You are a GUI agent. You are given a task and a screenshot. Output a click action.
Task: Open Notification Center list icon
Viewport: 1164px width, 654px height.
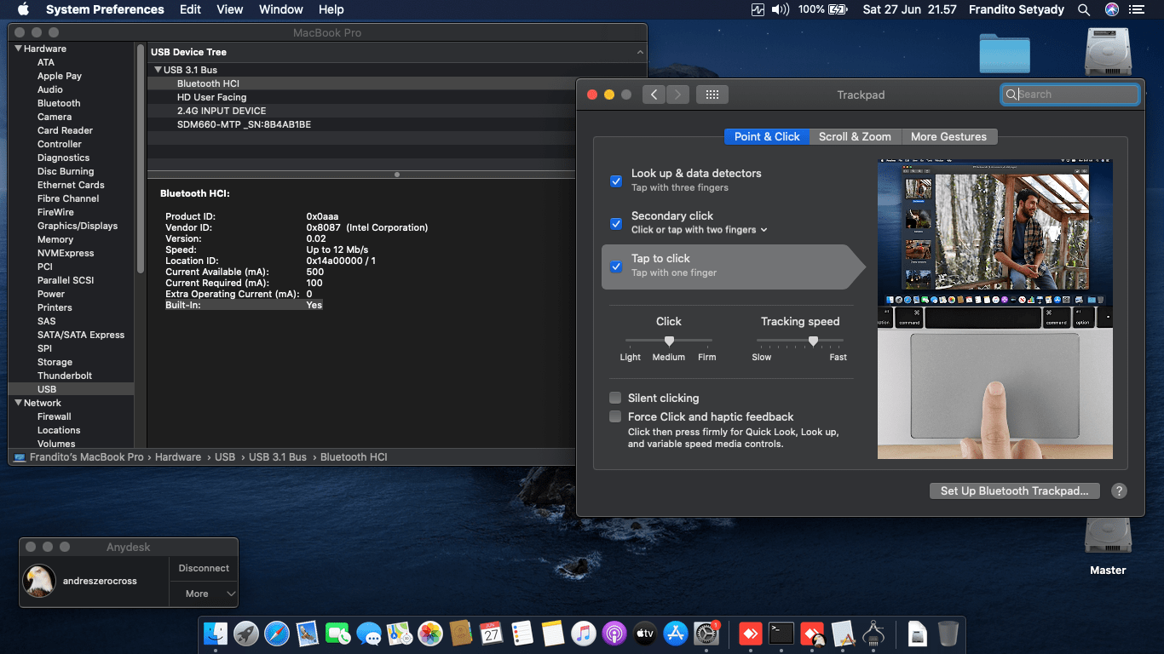1137,9
